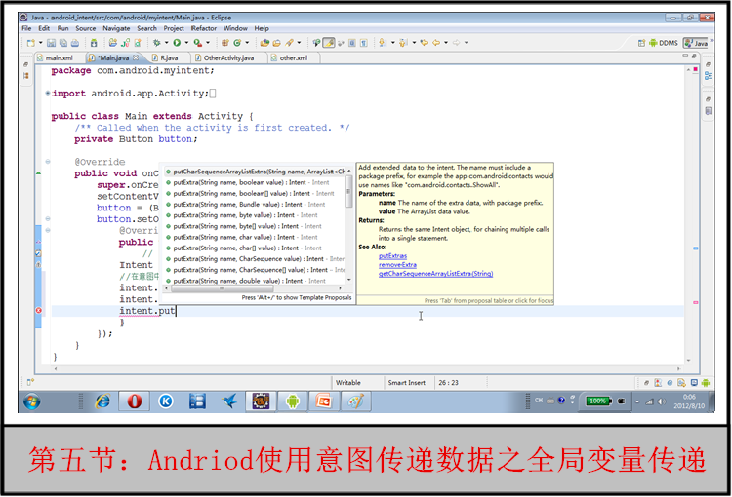Viewport: 732px width, 497px height.
Task: Open the Debug configurations dropdown arrow
Action: coord(166,43)
